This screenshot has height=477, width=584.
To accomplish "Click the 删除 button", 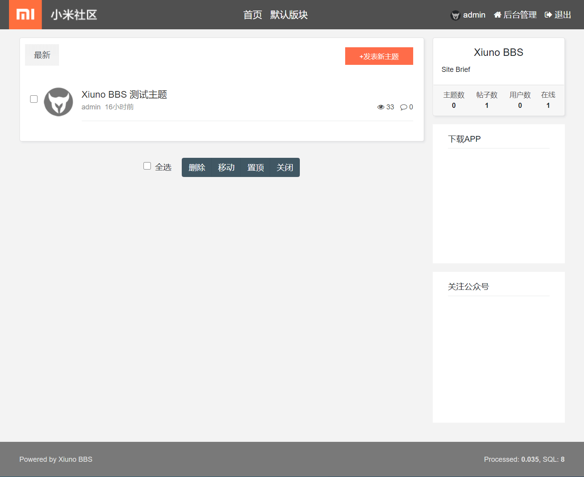I will tap(197, 168).
